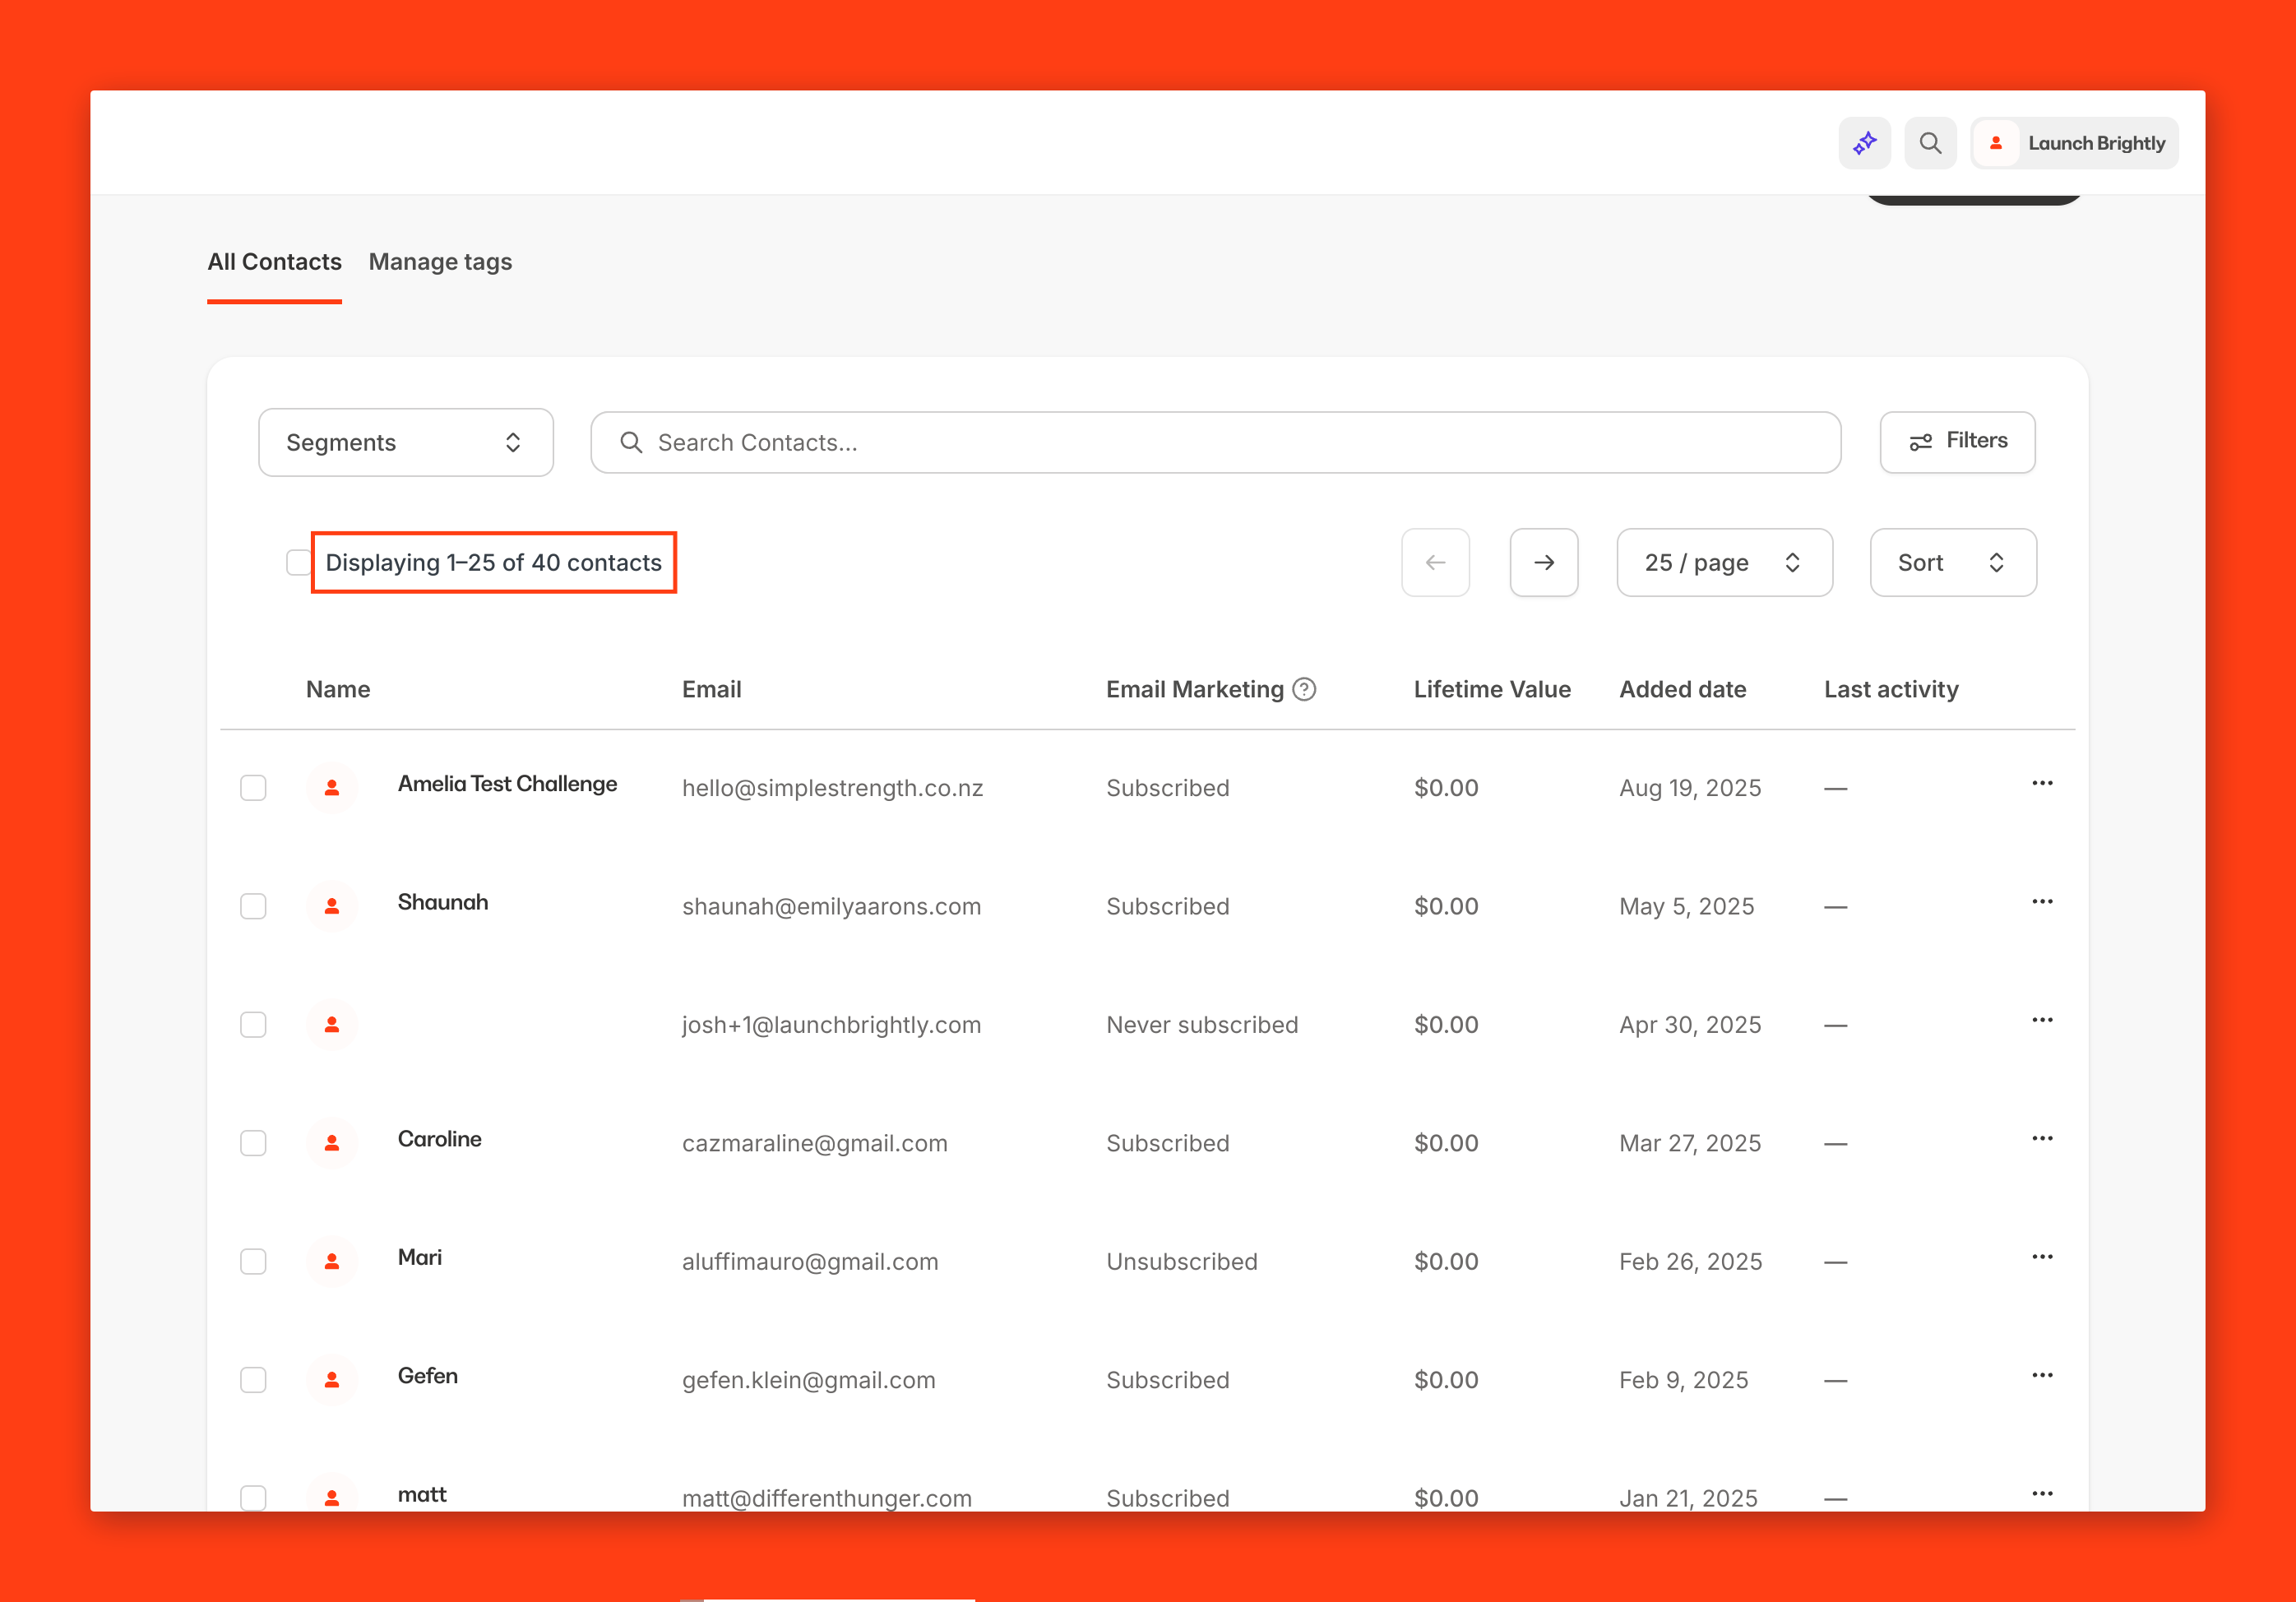Select the All Contacts tab
The height and width of the screenshot is (1602, 2296).
[274, 262]
